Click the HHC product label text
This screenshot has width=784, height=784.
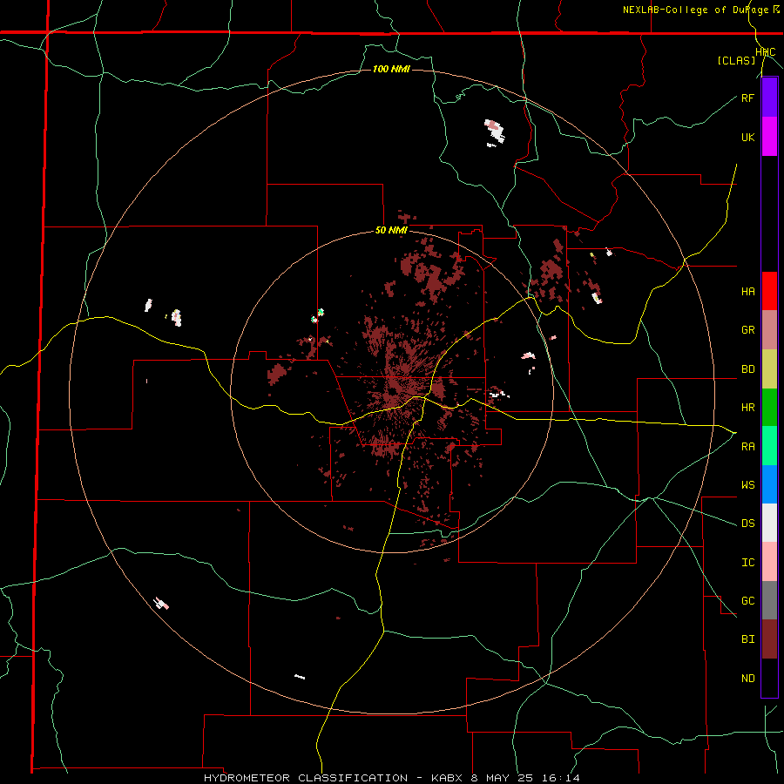(765, 52)
